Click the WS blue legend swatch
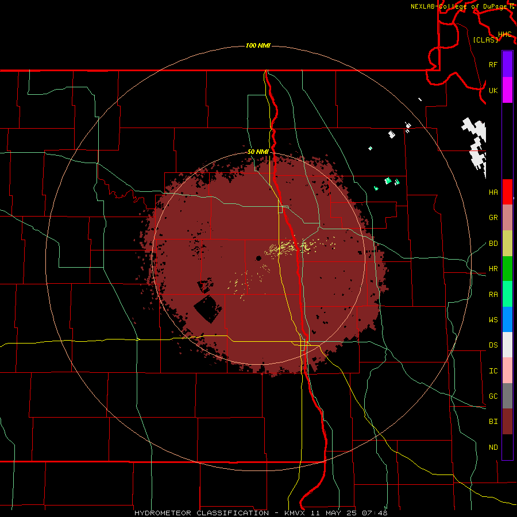 coord(507,319)
